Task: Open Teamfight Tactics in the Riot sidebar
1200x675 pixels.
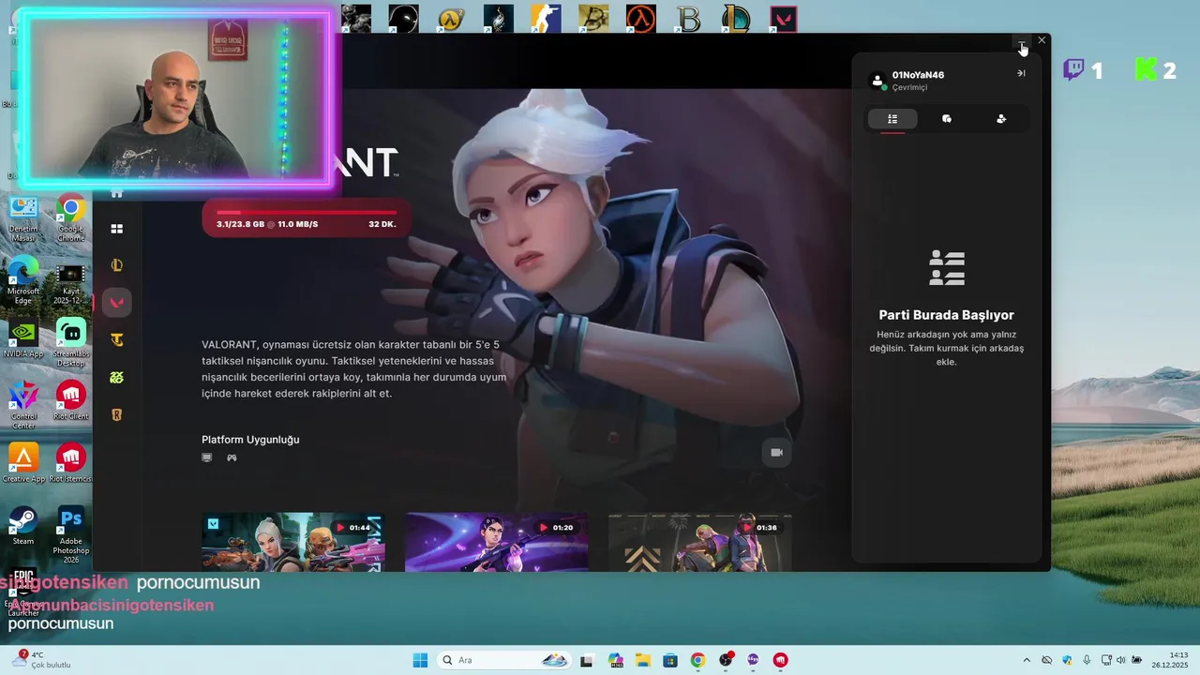Action: [117, 339]
